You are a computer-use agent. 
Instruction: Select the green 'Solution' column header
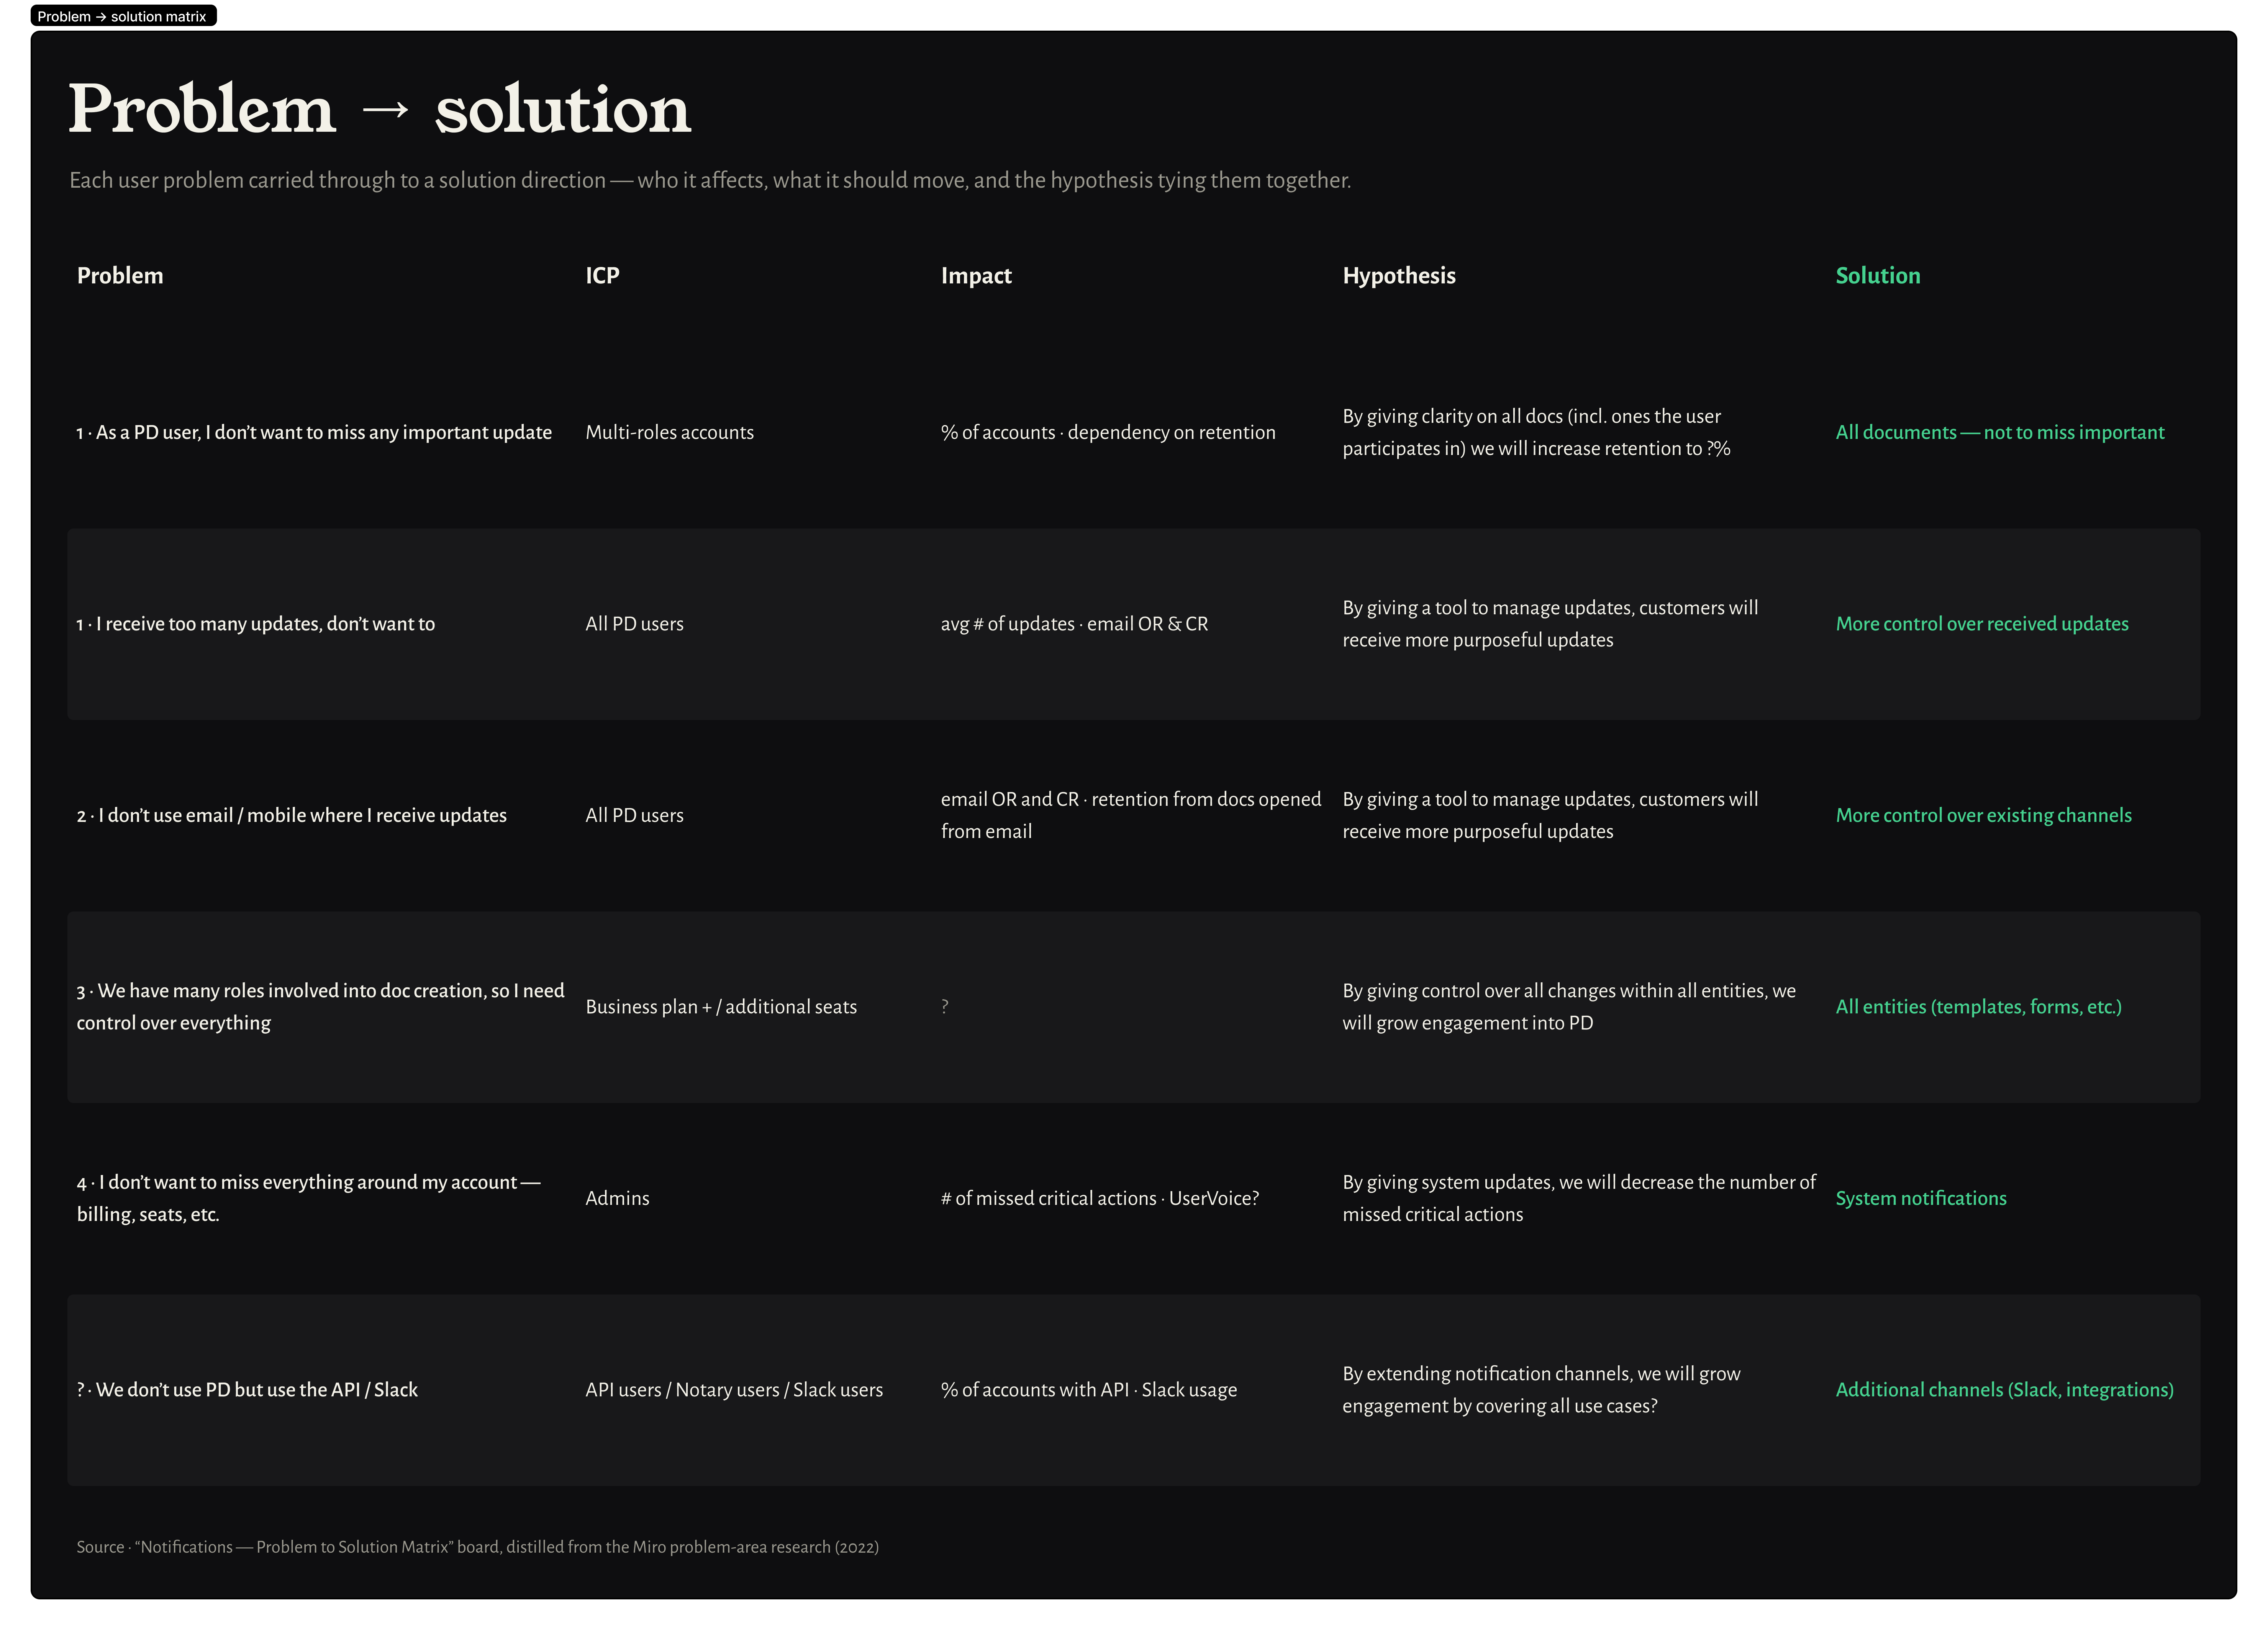1878,276
